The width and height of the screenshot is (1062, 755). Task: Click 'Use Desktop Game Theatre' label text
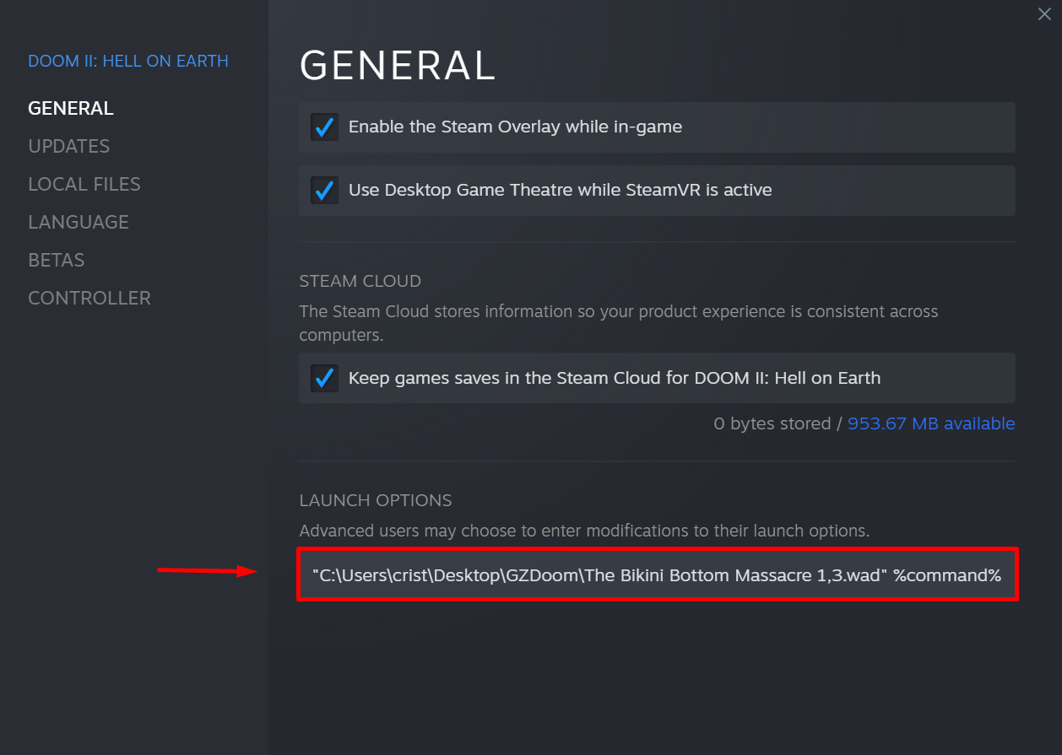click(x=560, y=191)
